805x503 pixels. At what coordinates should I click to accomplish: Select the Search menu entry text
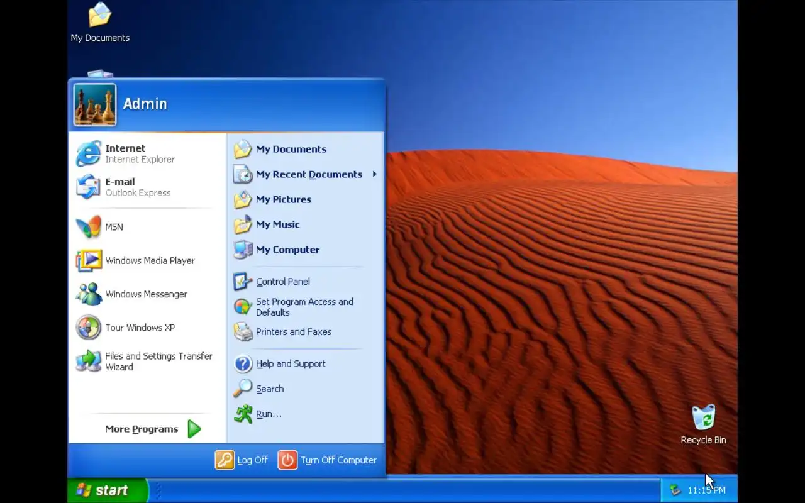coord(270,389)
